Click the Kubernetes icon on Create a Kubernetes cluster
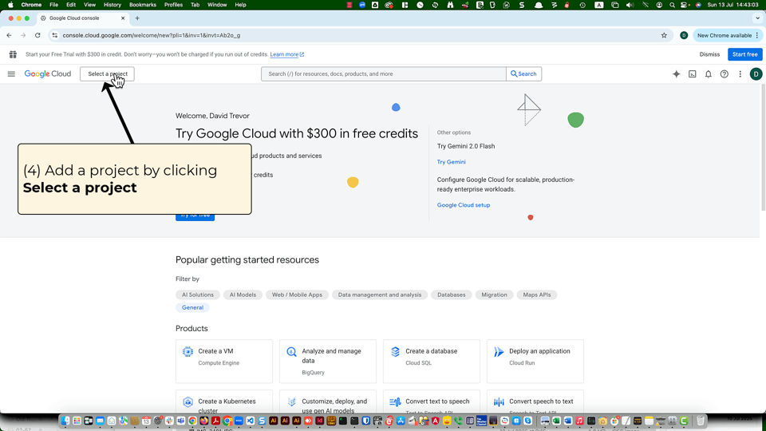 [x=188, y=402]
